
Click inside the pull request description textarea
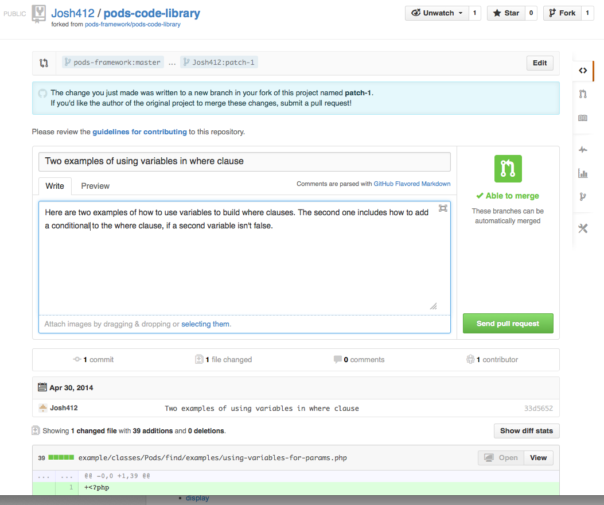pyautogui.click(x=244, y=258)
